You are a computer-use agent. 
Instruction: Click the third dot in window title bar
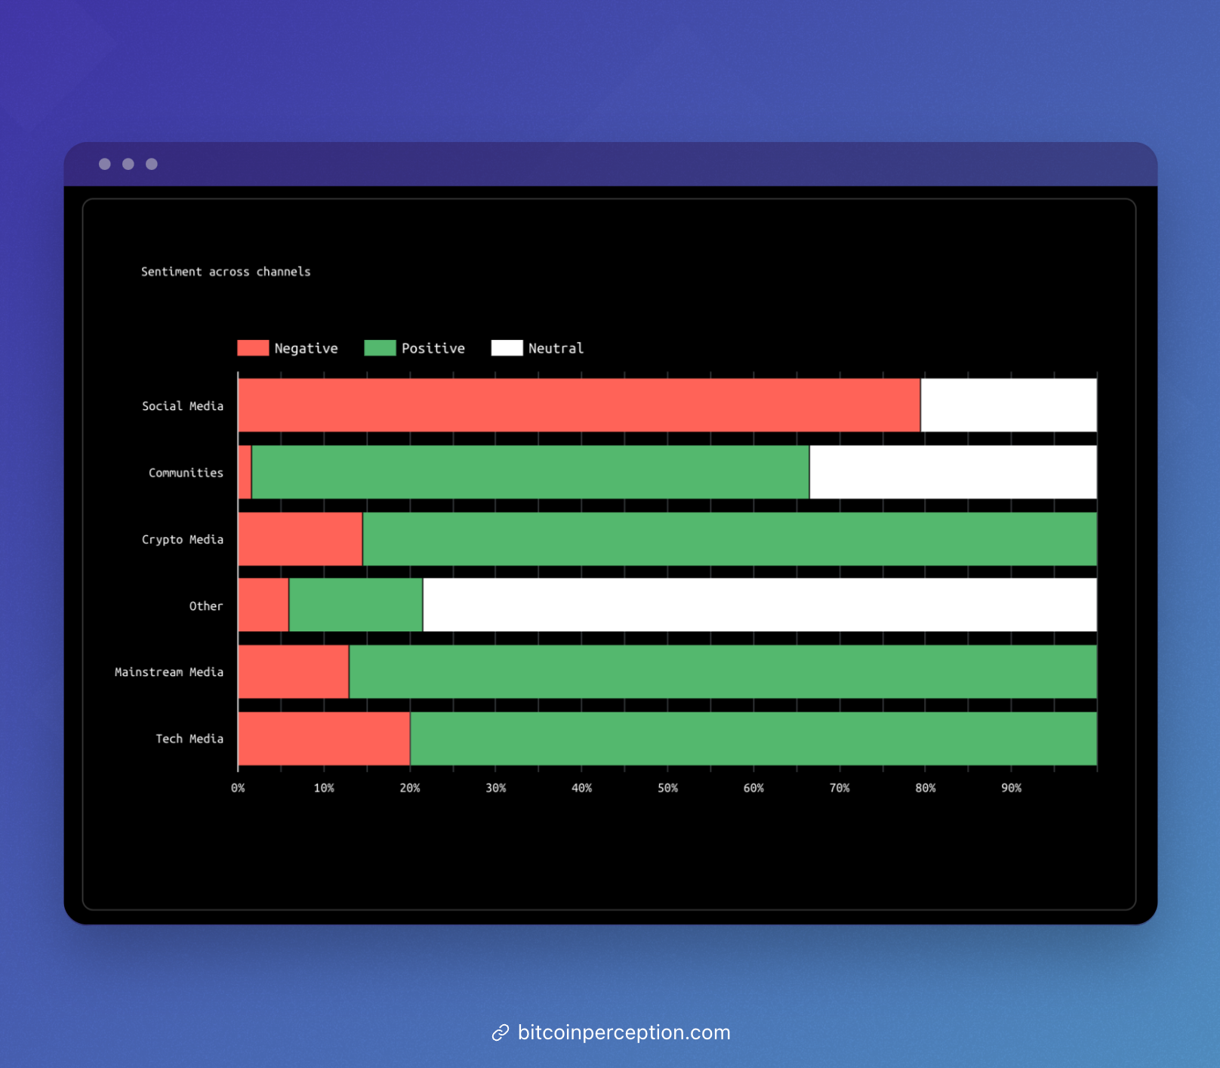152,164
